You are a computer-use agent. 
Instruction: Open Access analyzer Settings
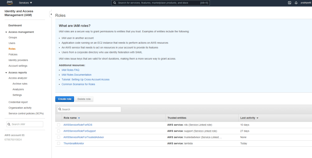(17, 95)
